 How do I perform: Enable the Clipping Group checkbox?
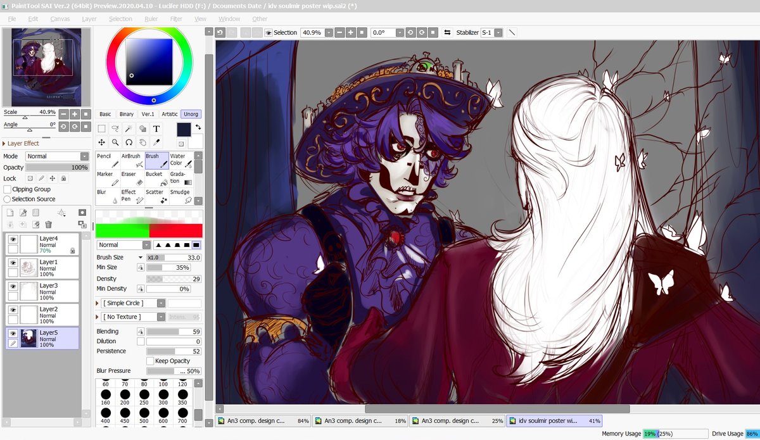pyautogui.click(x=7, y=189)
